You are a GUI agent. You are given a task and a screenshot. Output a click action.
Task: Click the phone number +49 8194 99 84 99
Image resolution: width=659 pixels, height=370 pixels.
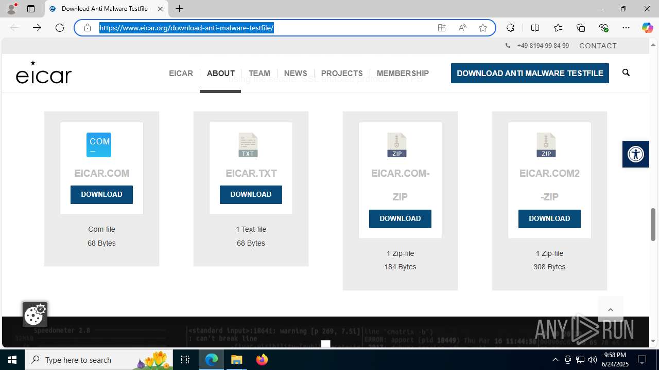[543, 46]
